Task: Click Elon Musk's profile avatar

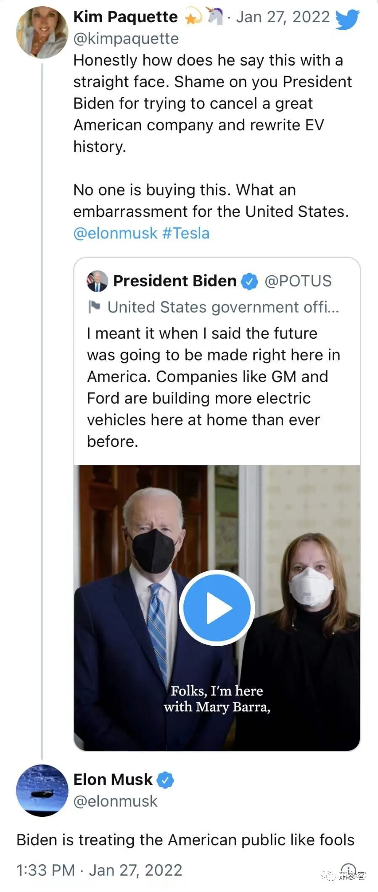Action: pyautogui.click(x=42, y=790)
